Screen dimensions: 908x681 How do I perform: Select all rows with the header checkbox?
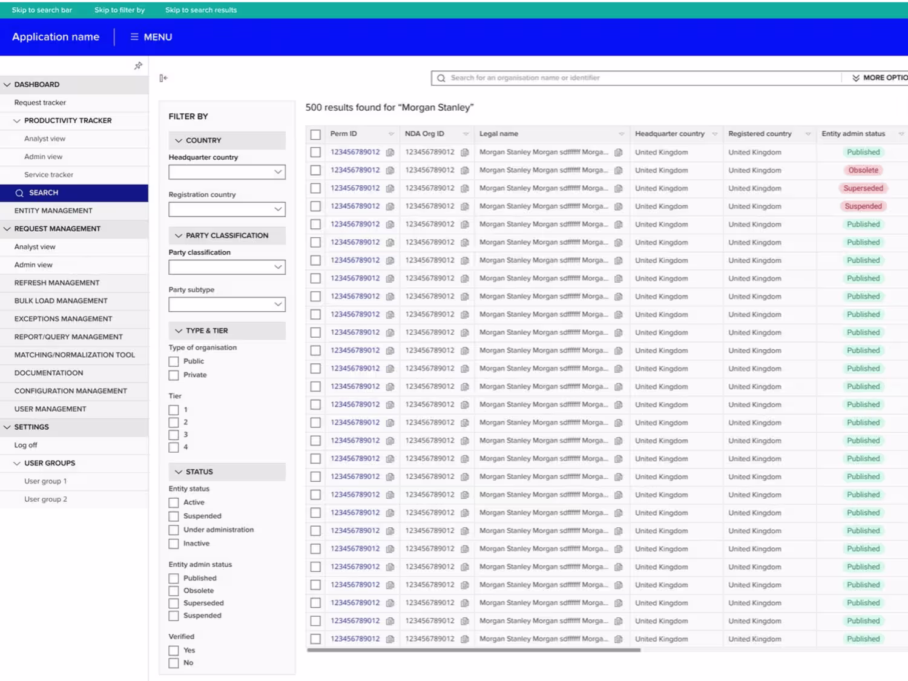tap(315, 134)
